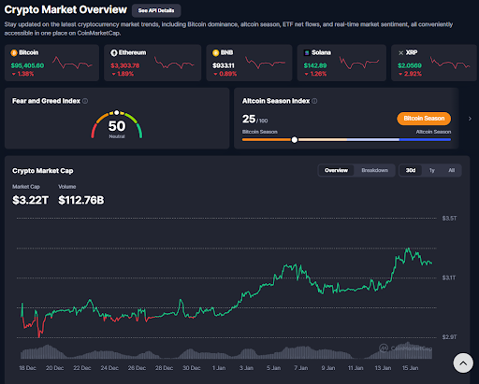Select the All time range

click(452, 170)
